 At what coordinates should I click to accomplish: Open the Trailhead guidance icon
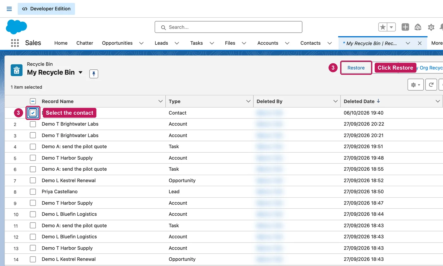pos(418,27)
